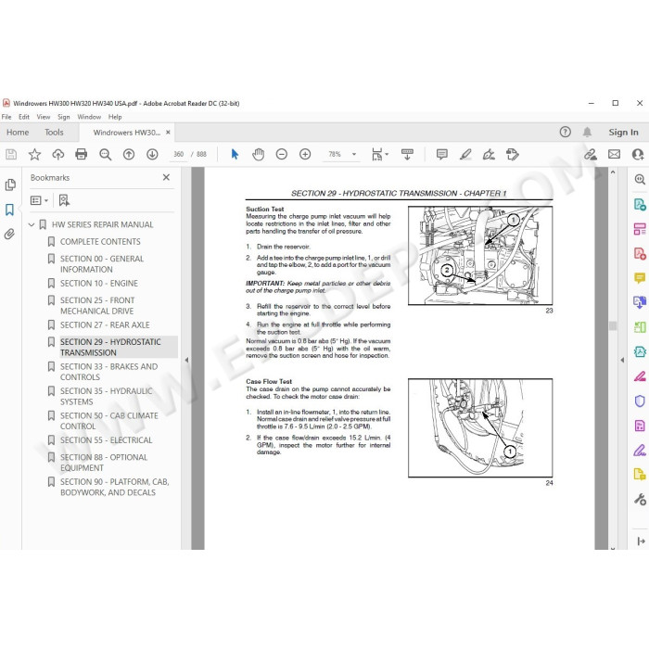This screenshot has width=649, height=649.
Task: Open SECTION 25 - FRONT MECHANICAL DRIVE
Action: tap(97, 306)
